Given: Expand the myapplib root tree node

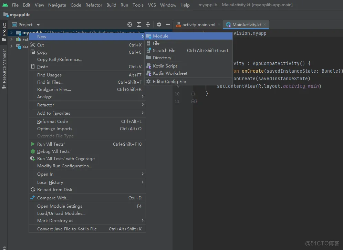Looking at the screenshot, I should [x=11, y=33].
